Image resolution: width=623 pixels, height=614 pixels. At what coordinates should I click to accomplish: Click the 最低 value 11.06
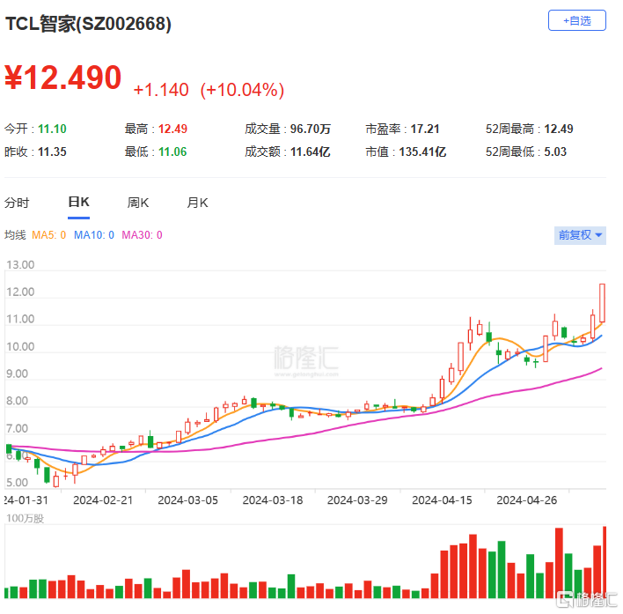click(172, 152)
